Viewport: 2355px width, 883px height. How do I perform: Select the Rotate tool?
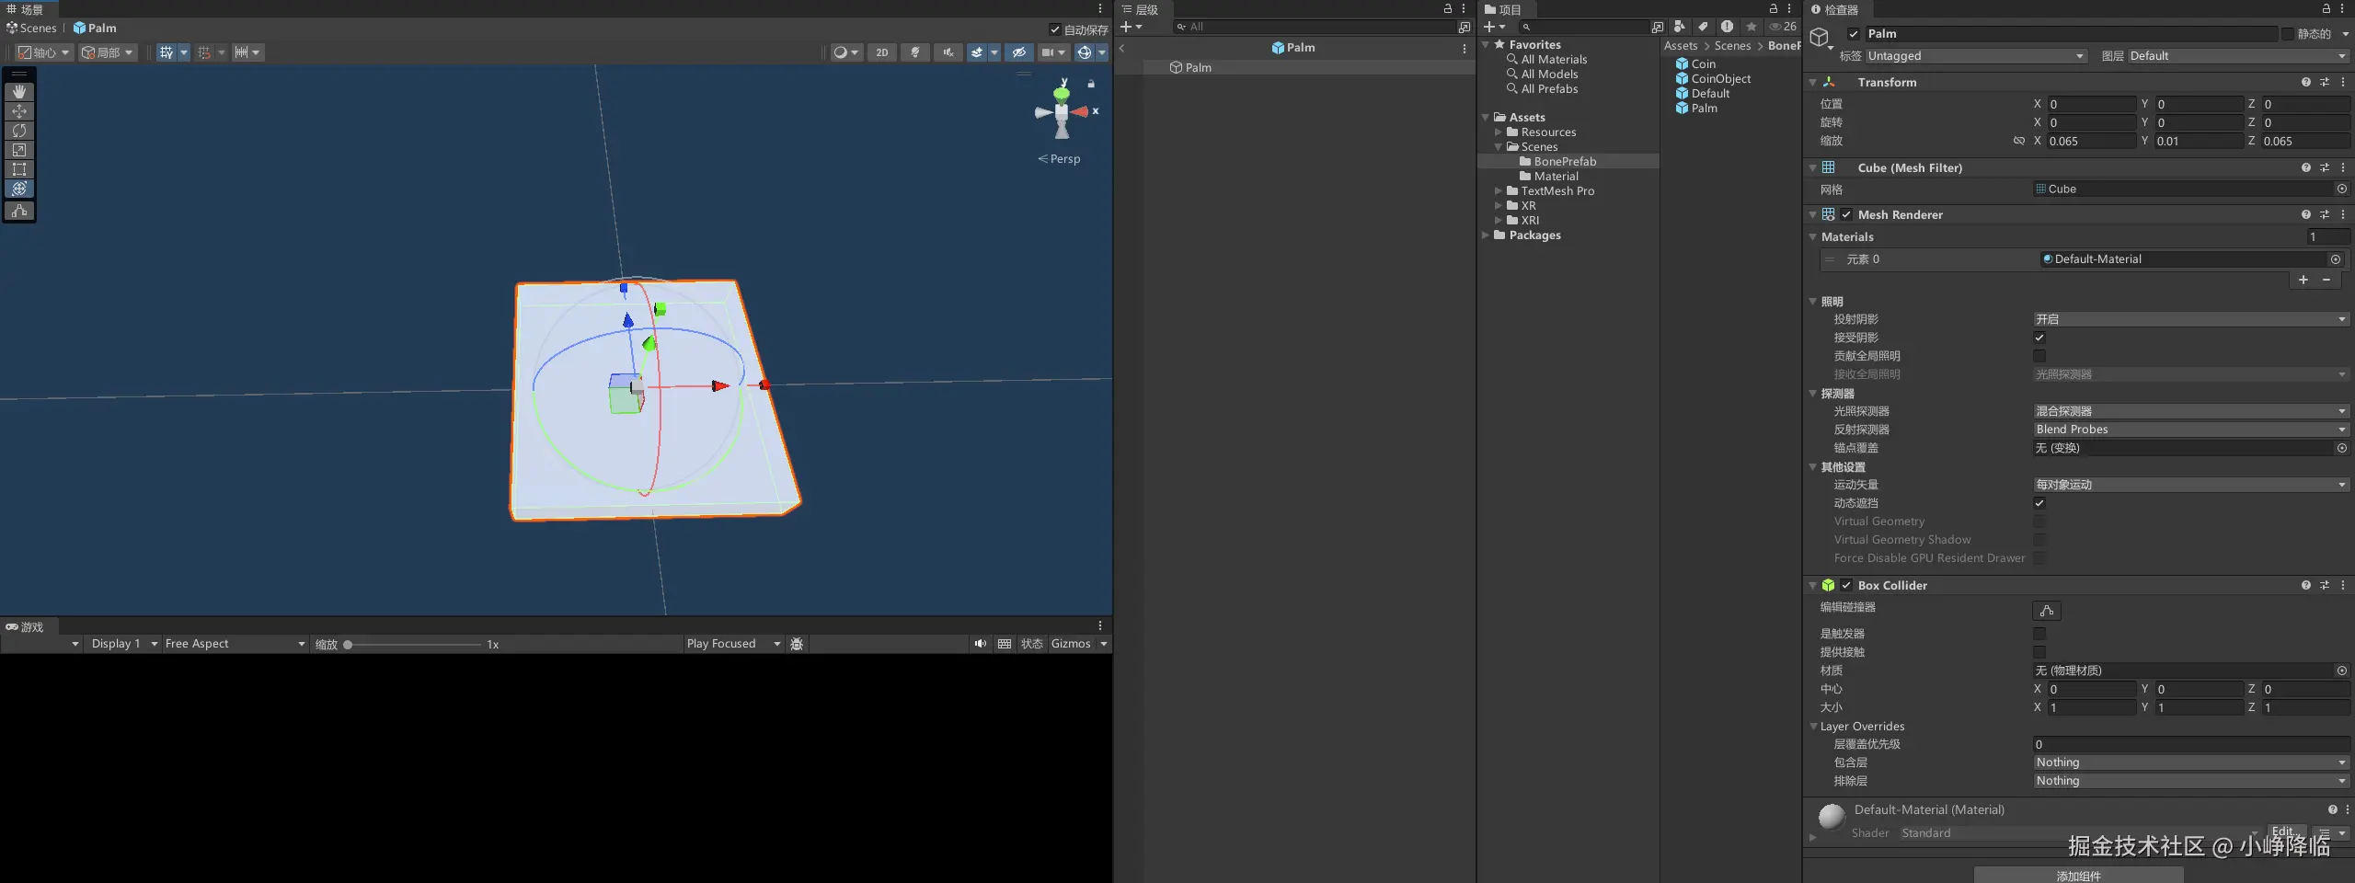pos(19,131)
